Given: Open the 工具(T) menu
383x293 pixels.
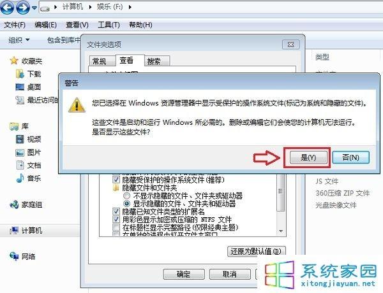Looking at the screenshot, I should point(109,25).
